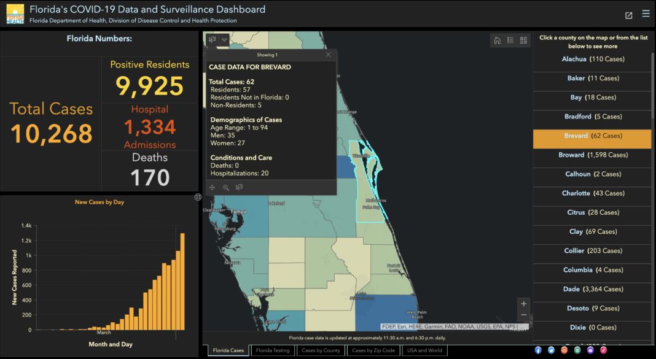Switch to Cases by Zip Code tab
The image size is (656, 359).
[373, 350]
